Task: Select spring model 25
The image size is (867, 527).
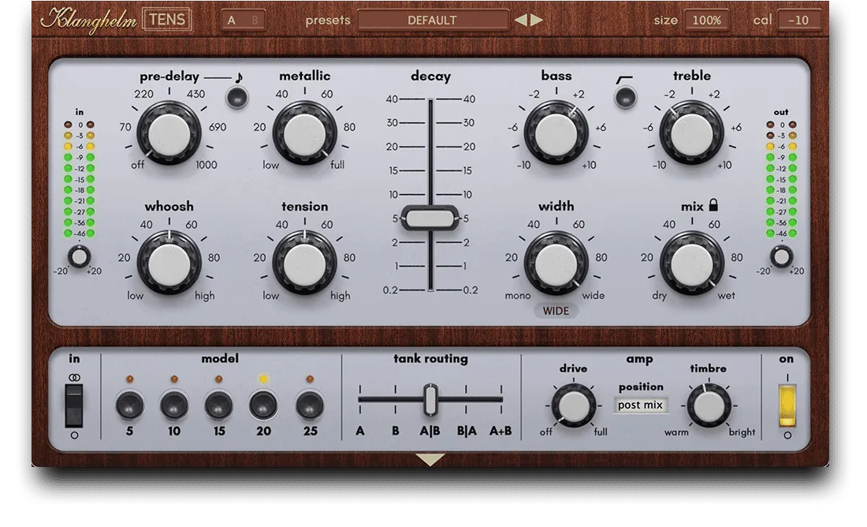Action: tap(310, 406)
